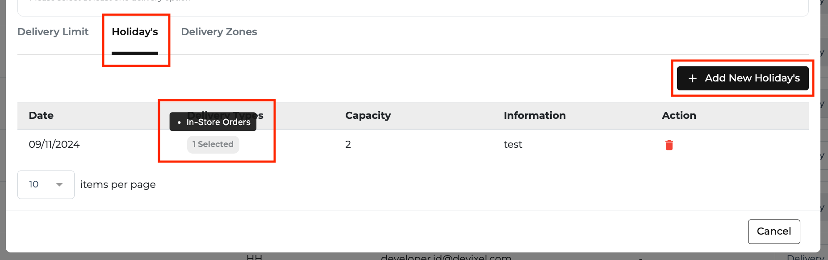Click the plus icon on Add New Holiday's

pyautogui.click(x=692, y=78)
